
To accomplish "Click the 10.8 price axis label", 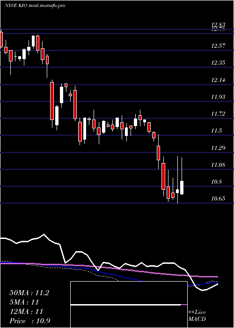I will point(216,182).
